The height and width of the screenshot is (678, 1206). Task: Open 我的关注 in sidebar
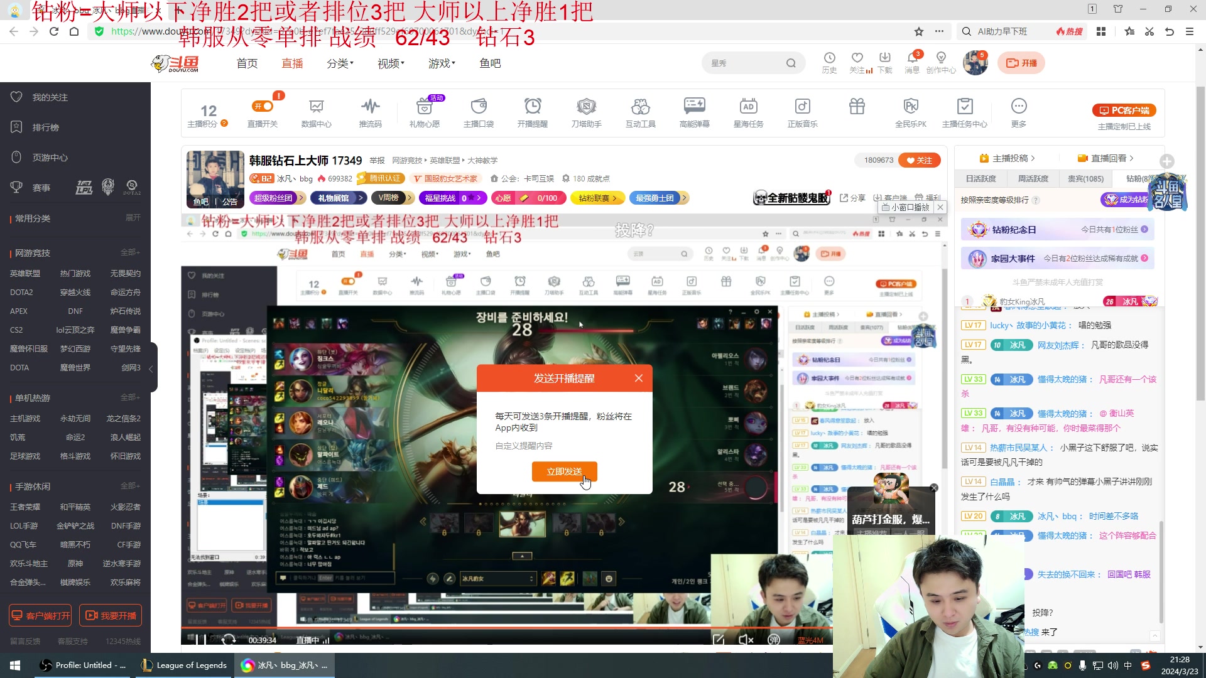click(x=50, y=97)
